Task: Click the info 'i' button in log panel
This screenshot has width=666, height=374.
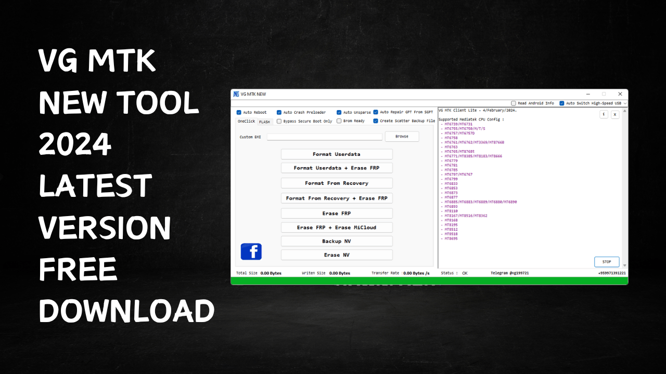Action: 604,114
